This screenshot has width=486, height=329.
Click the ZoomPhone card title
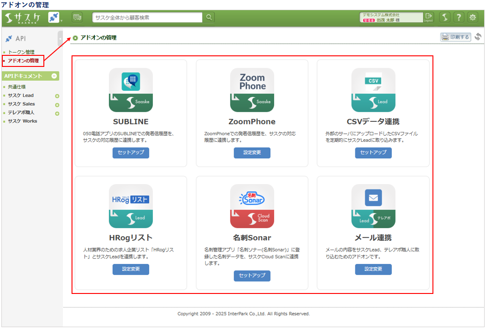click(x=252, y=122)
